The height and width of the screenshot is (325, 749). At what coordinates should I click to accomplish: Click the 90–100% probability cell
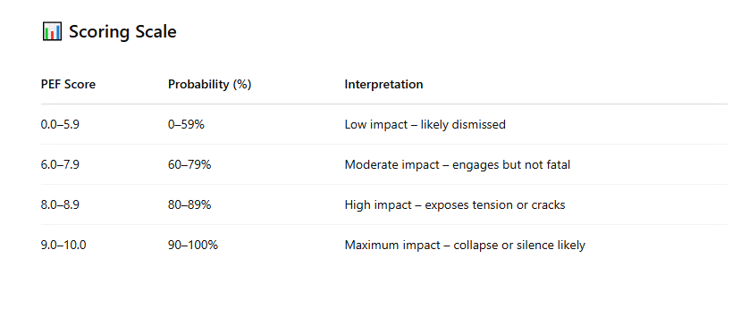coord(193,245)
